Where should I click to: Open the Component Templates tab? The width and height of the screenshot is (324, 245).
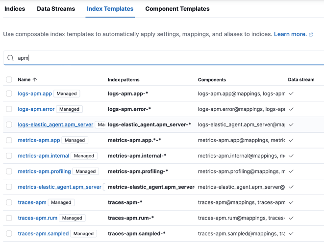(177, 9)
